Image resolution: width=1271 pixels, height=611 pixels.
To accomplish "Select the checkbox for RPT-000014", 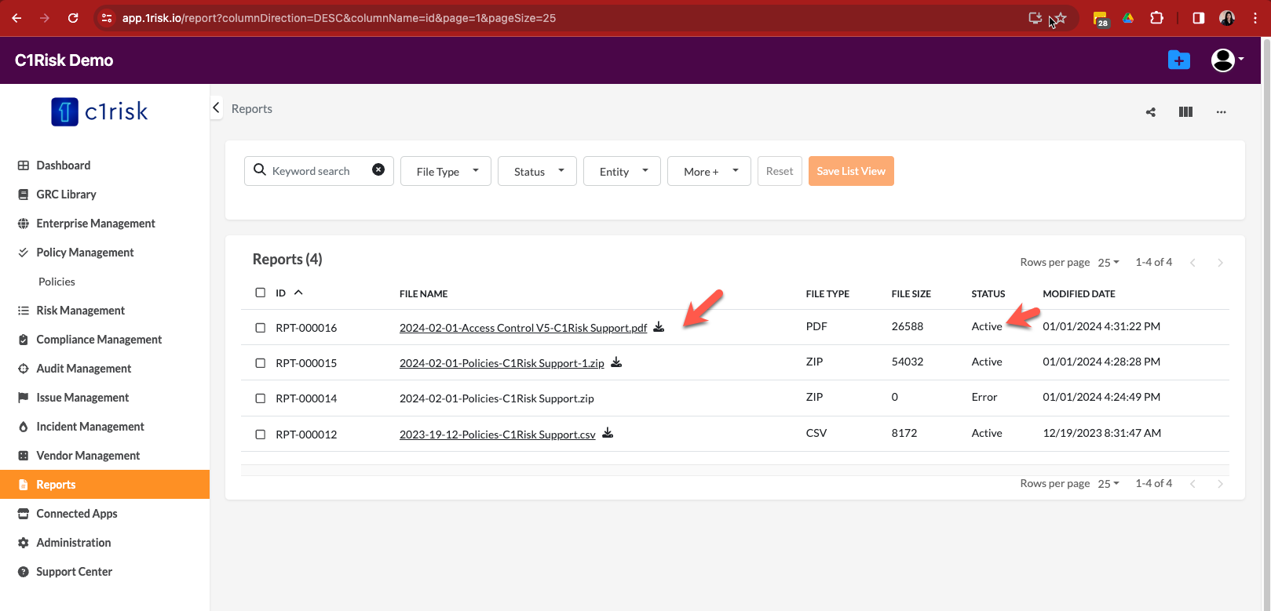I will [261, 398].
